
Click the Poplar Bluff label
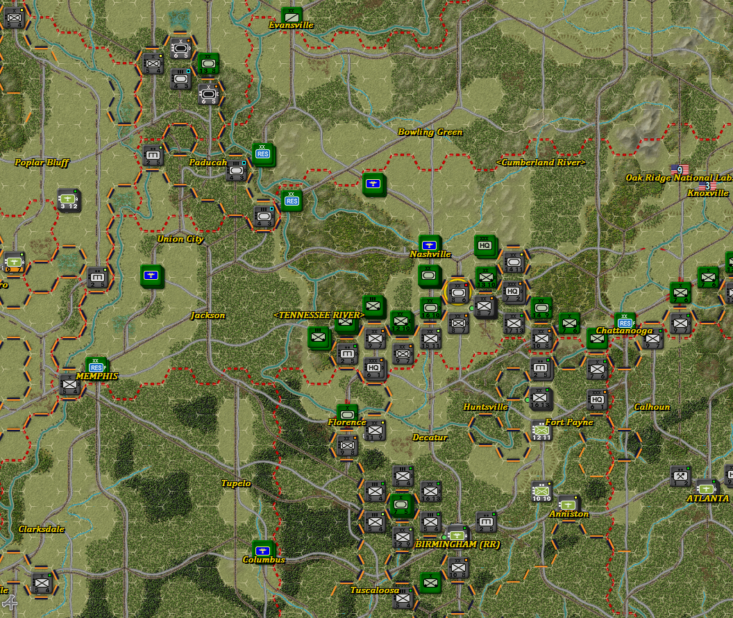[42, 162]
